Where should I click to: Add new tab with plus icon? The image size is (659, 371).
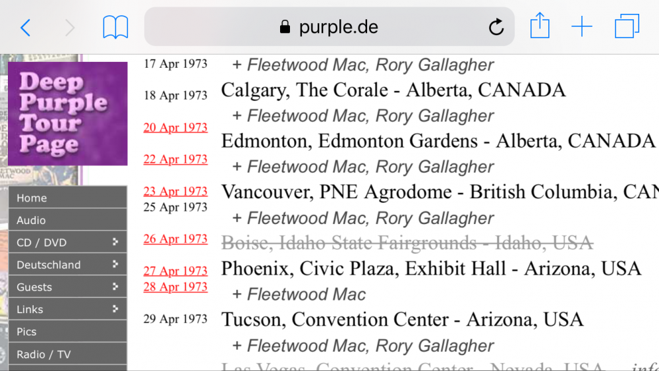click(x=582, y=26)
